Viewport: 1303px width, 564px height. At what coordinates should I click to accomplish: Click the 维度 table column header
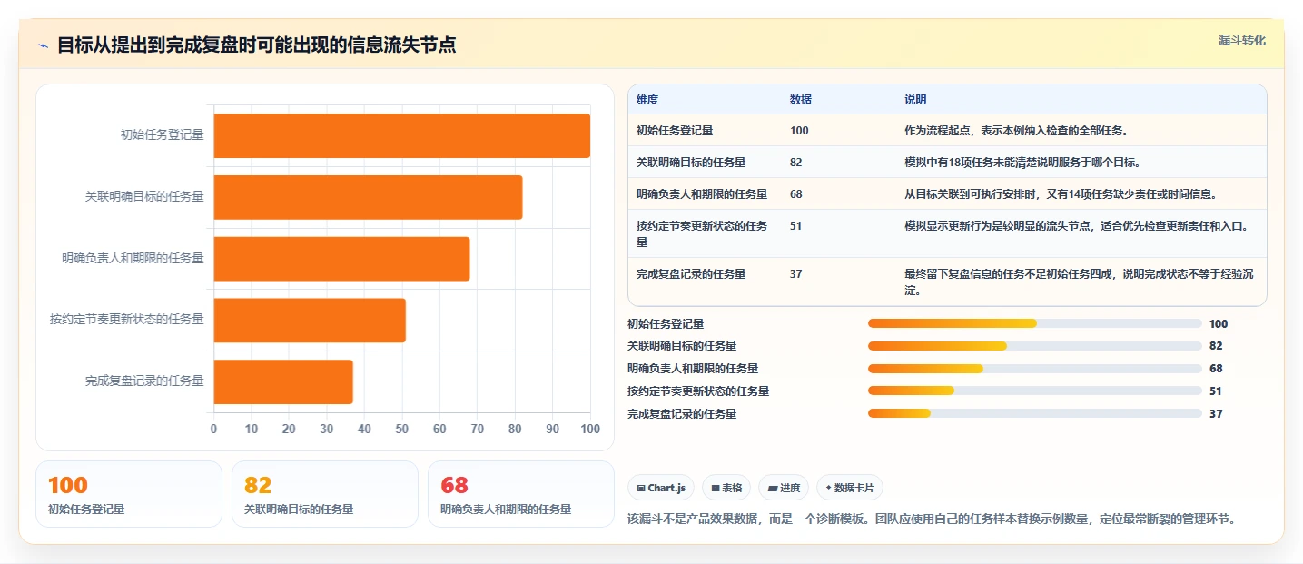coord(647,100)
